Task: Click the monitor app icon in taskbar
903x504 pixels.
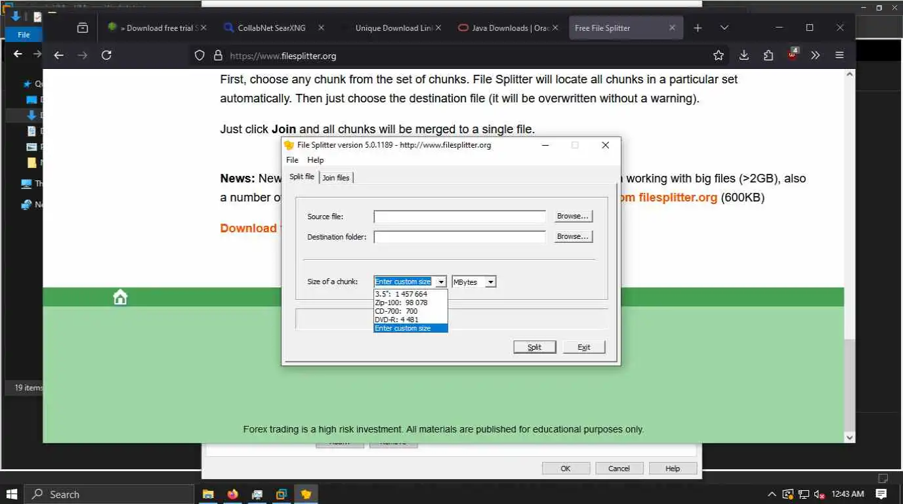Action: [x=257, y=494]
